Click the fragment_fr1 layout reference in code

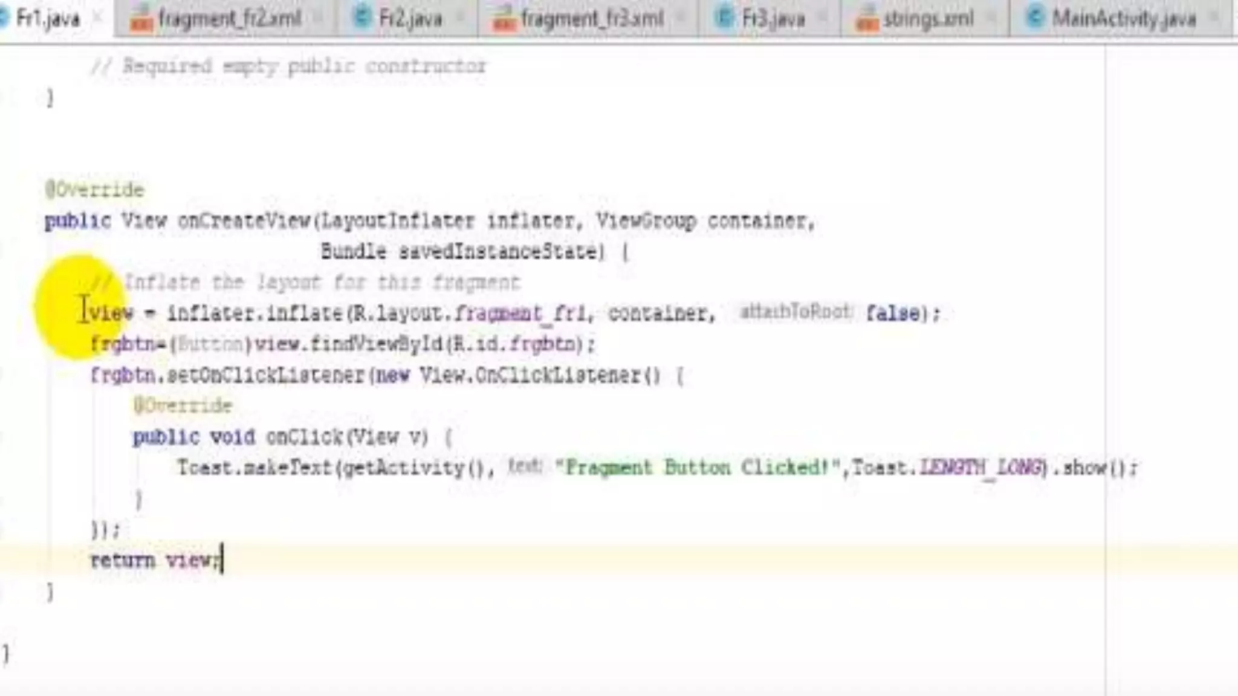coord(520,313)
